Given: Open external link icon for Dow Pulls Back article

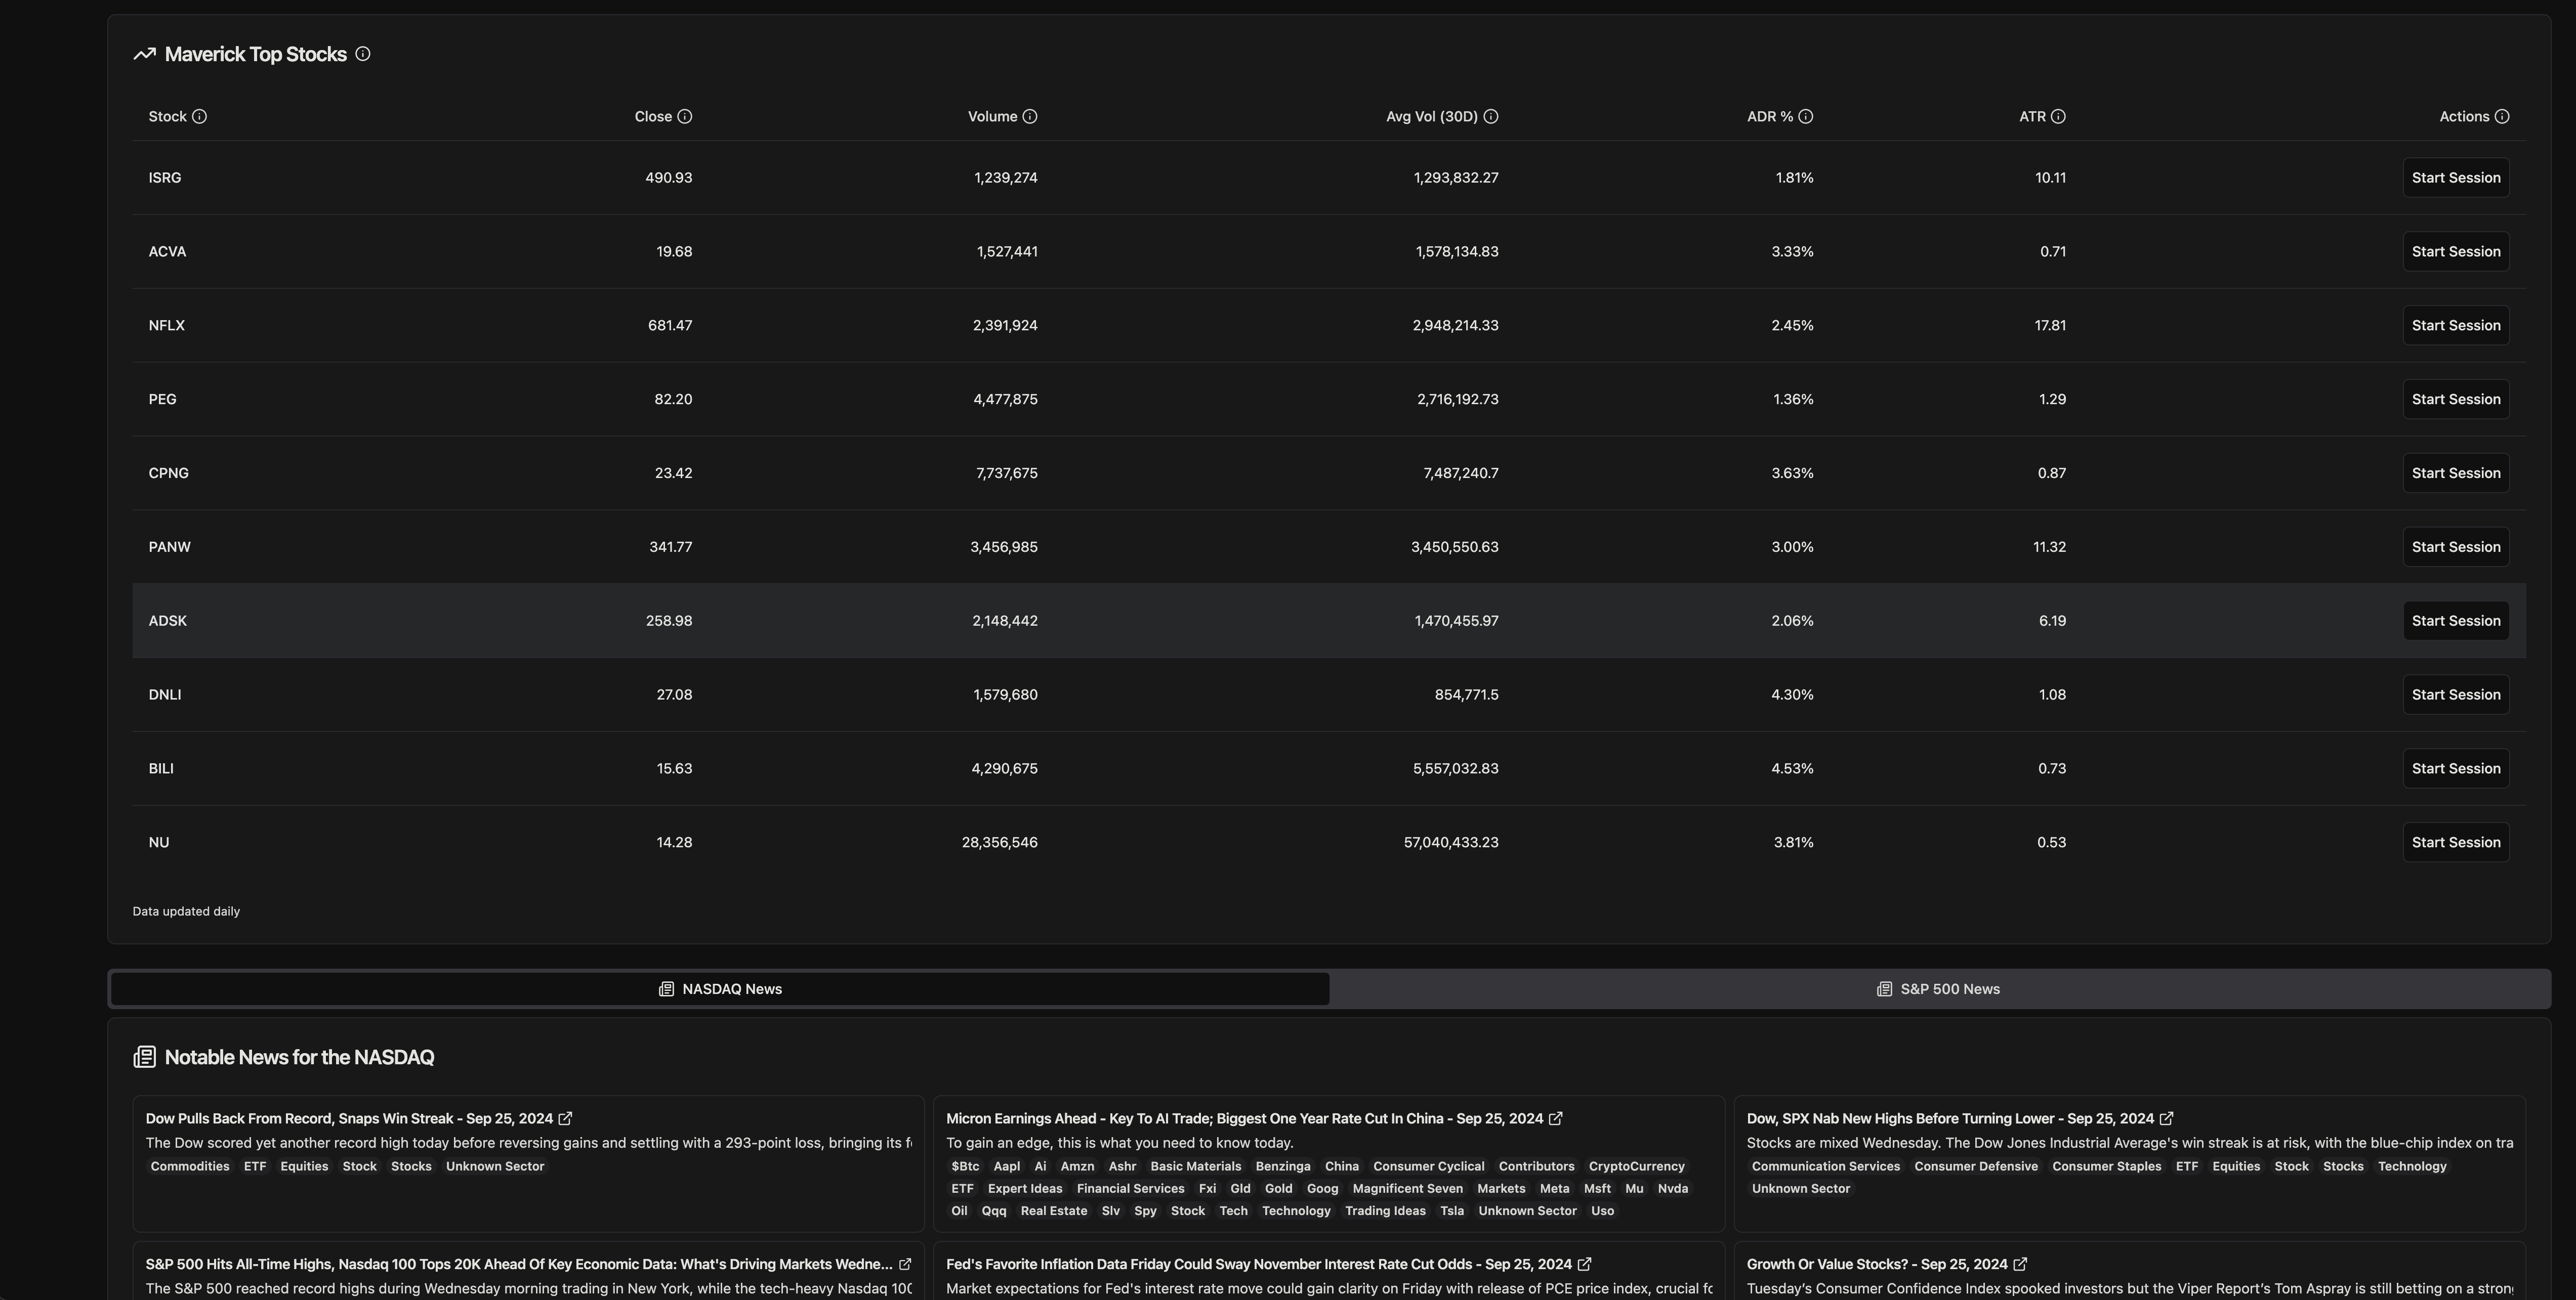Looking at the screenshot, I should [x=565, y=1118].
